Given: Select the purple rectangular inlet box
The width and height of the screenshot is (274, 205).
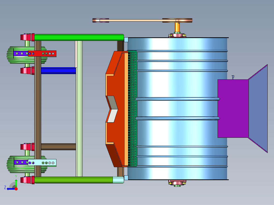Looking at the screenshot, I should click(x=233, y=109).
